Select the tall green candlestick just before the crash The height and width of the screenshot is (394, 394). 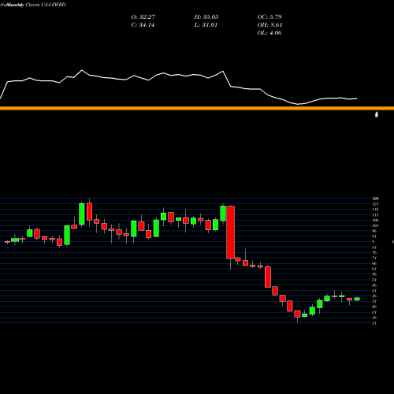point(223,214)
